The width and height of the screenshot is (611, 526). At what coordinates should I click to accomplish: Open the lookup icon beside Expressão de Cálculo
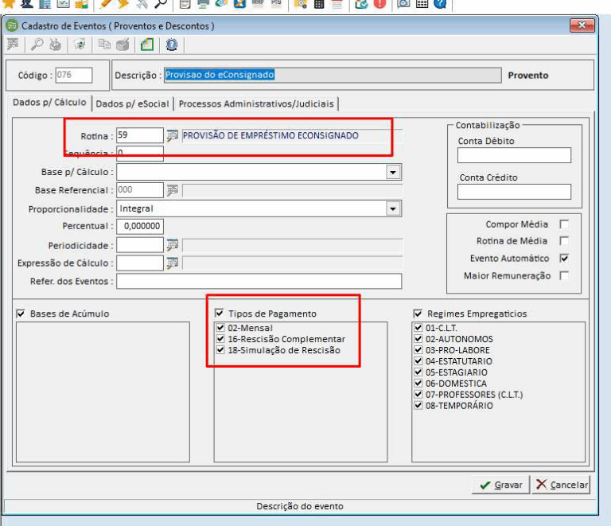click(172, 263)
